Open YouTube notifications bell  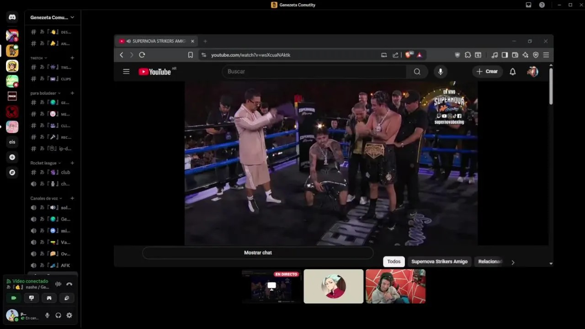(513, 71)
